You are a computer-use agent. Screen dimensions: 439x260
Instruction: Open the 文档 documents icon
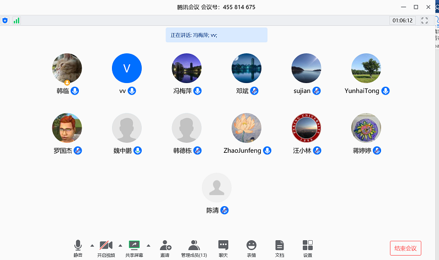tap(280, 245)
